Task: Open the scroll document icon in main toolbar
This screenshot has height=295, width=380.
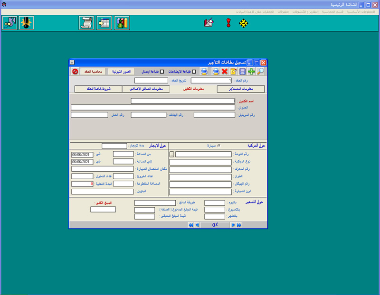Action: point(86,23)
